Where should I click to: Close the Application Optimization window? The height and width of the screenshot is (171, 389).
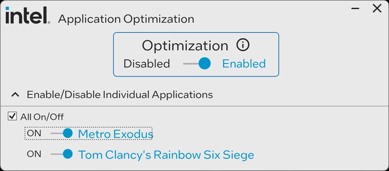tap(377, 9)
